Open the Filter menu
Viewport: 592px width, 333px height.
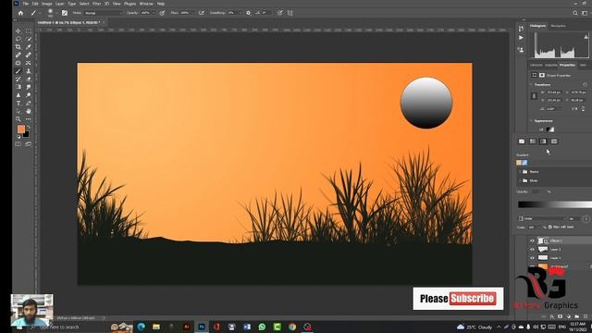point(96,4)
